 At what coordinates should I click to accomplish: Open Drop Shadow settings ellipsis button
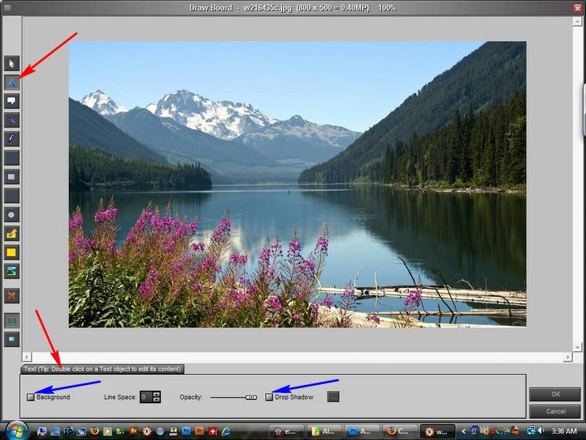[333, 397]
